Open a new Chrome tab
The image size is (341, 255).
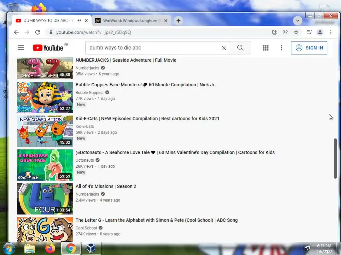178,21
